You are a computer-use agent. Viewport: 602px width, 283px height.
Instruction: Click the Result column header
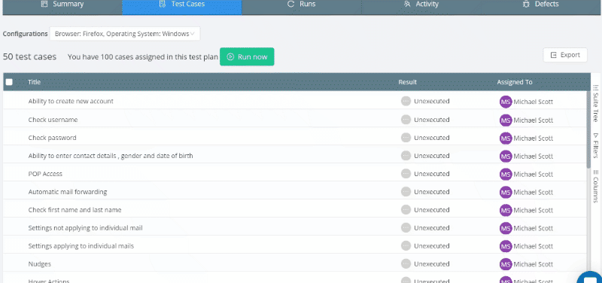(407, 82)
